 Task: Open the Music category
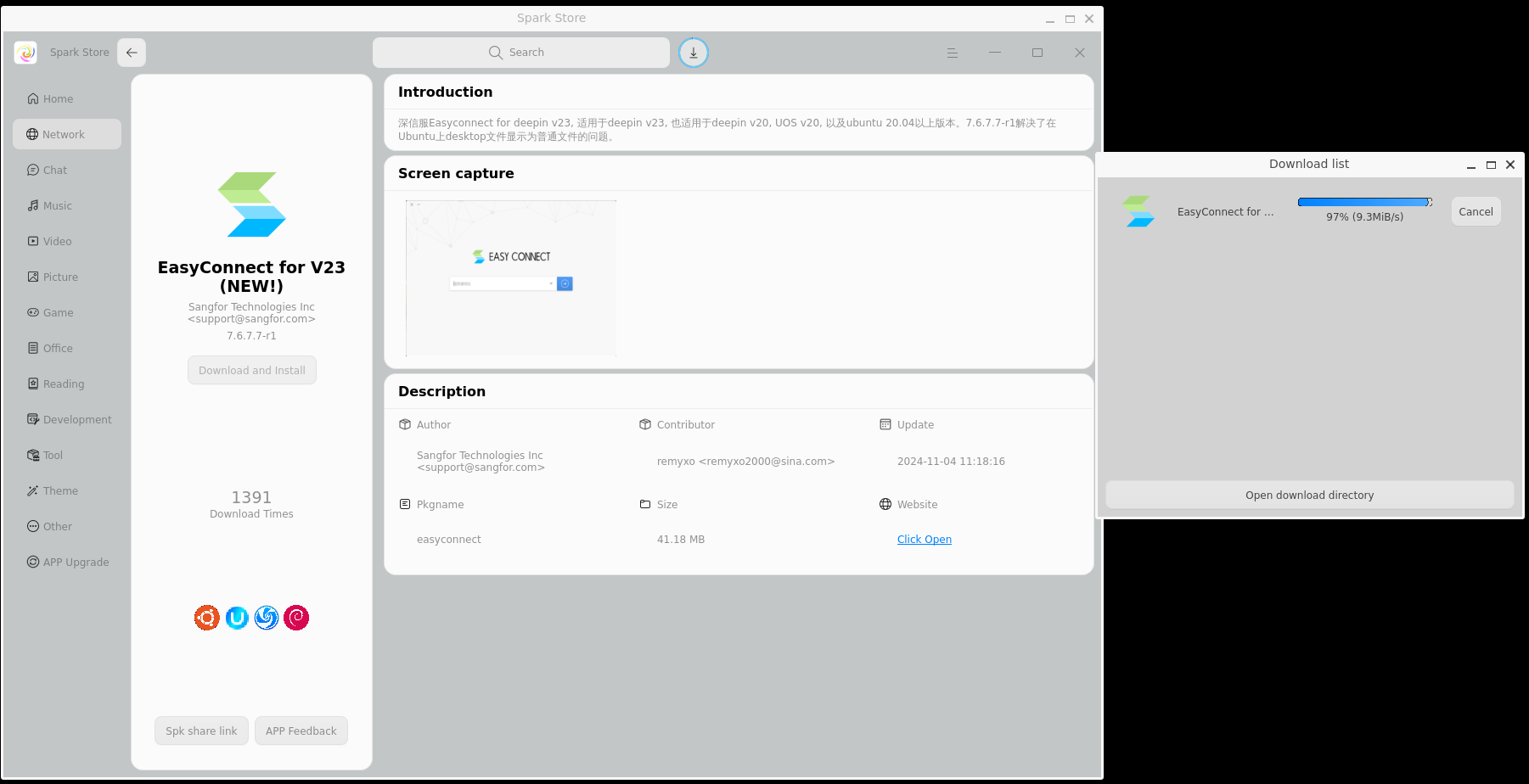(x=67, y=205)
